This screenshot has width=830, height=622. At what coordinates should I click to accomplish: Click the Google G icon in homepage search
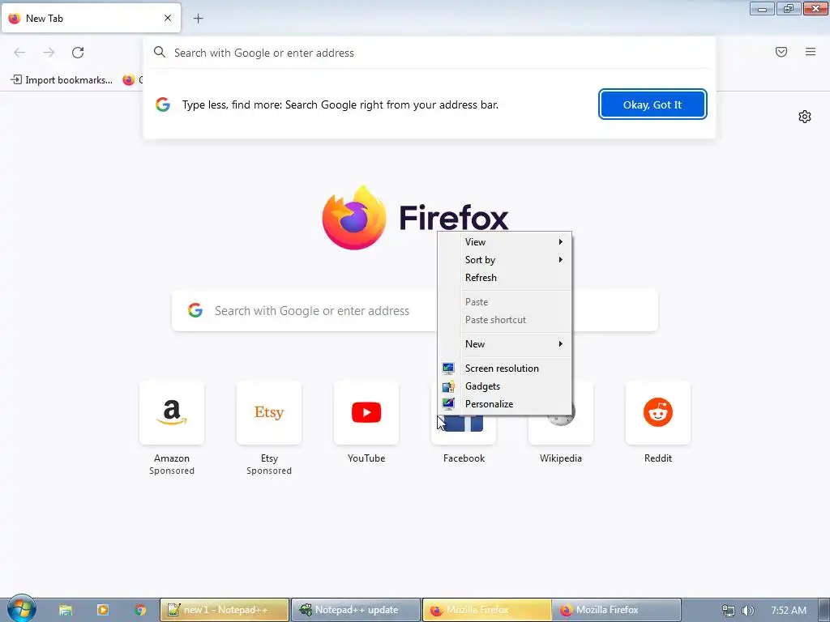(195, 310)
